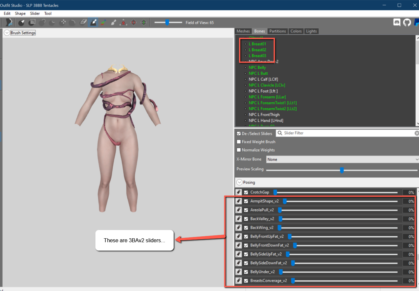Viewport: 419px width, 291px height.
Task: Select the Split Edge tool
Action: [143, 23]
